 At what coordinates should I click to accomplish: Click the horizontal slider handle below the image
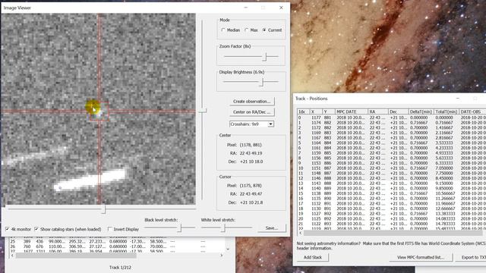point(103,210)
